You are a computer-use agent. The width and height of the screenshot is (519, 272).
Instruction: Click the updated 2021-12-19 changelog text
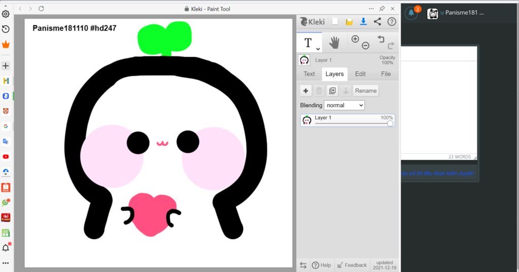(384, 265)
